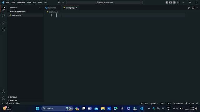The width and height of the screenshot is (200, 112).
Task: Open the Run menu
Action: [40, 2]
